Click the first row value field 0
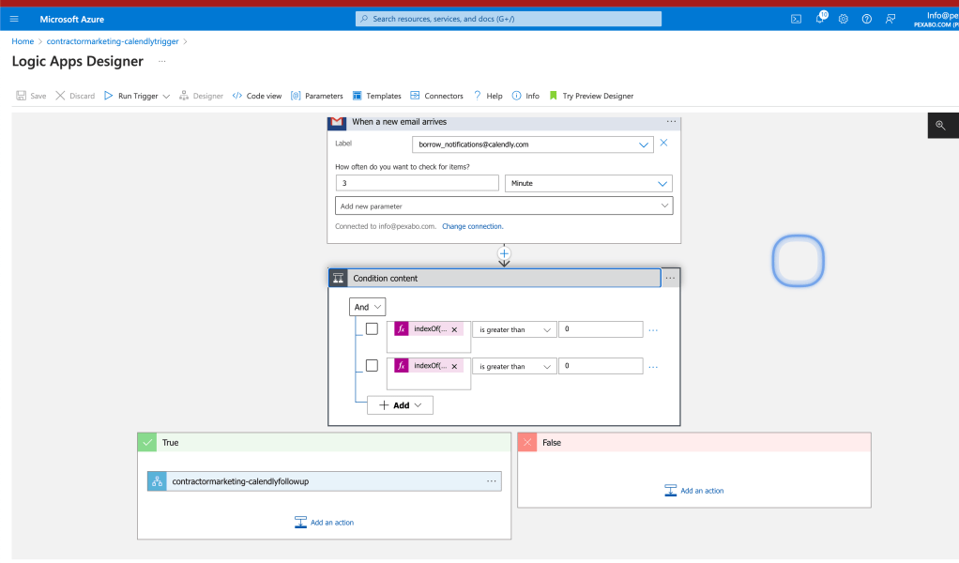 click(x=601, y=328)
